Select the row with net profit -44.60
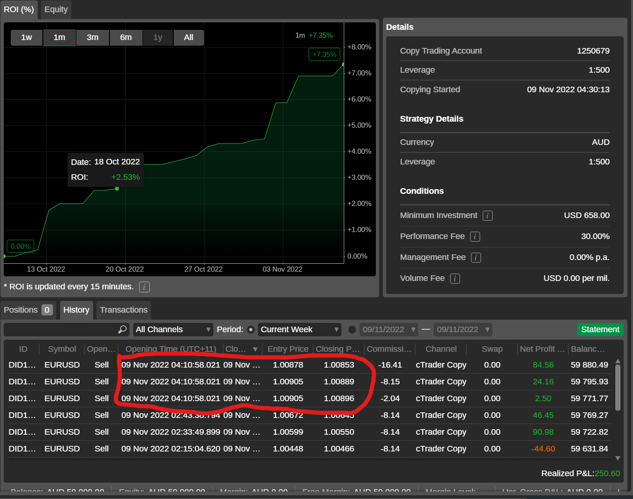633x499 pixels. coord(310,449)
